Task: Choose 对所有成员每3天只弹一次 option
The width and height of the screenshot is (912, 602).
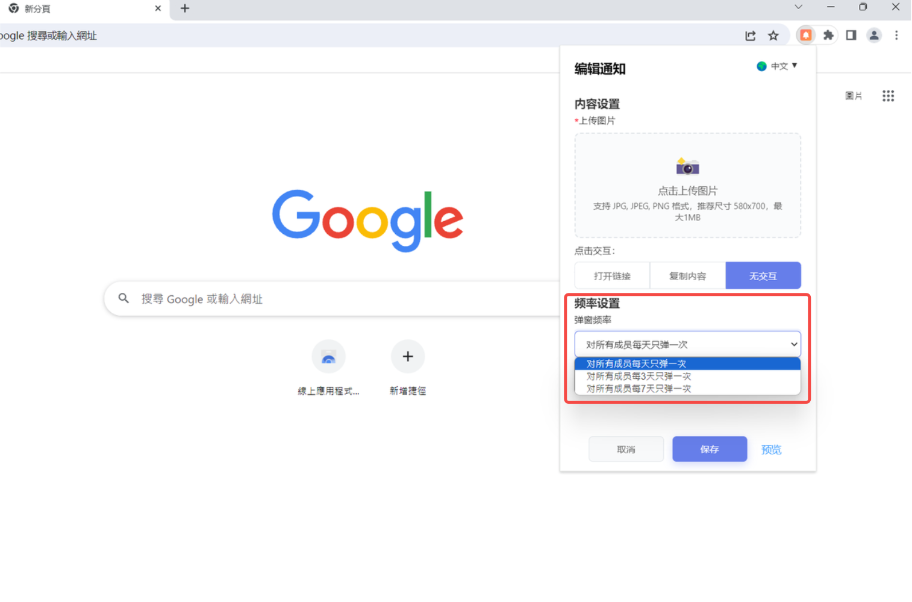Action: (687, 376)
